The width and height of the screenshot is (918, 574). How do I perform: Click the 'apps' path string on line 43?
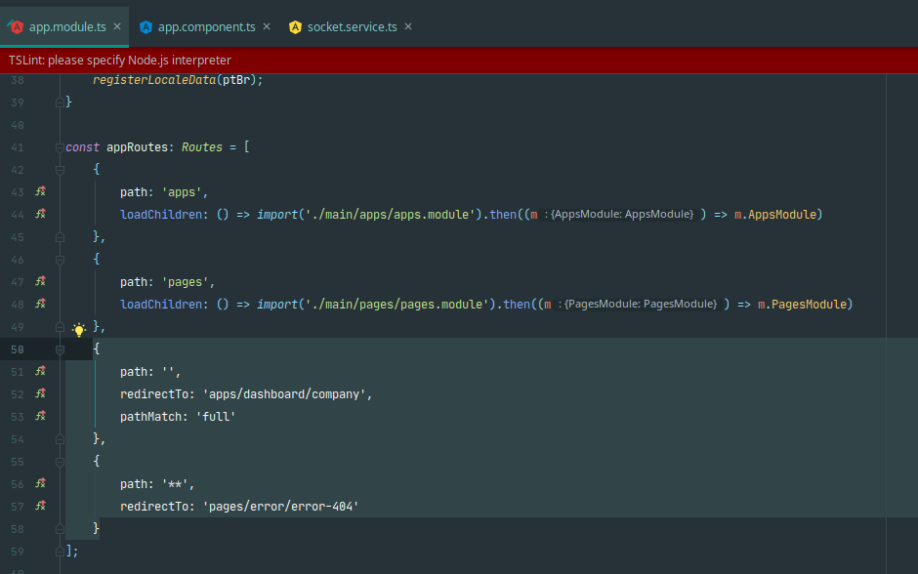click(182, 192)
